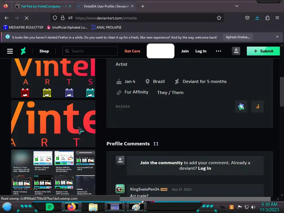Open MEDIAFIRE ROULETTER bookmark
Image resolution: width=284 pixels, height=213 pixels.
[23, 27]
